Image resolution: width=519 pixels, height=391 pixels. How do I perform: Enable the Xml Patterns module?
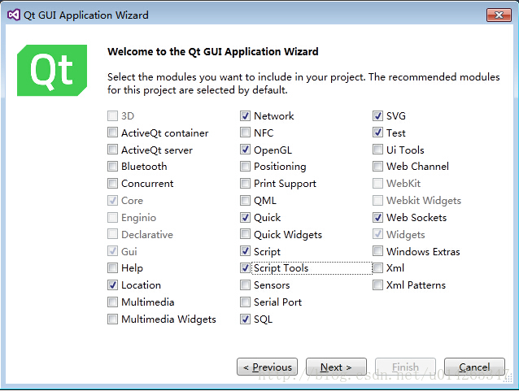(377, 285)
